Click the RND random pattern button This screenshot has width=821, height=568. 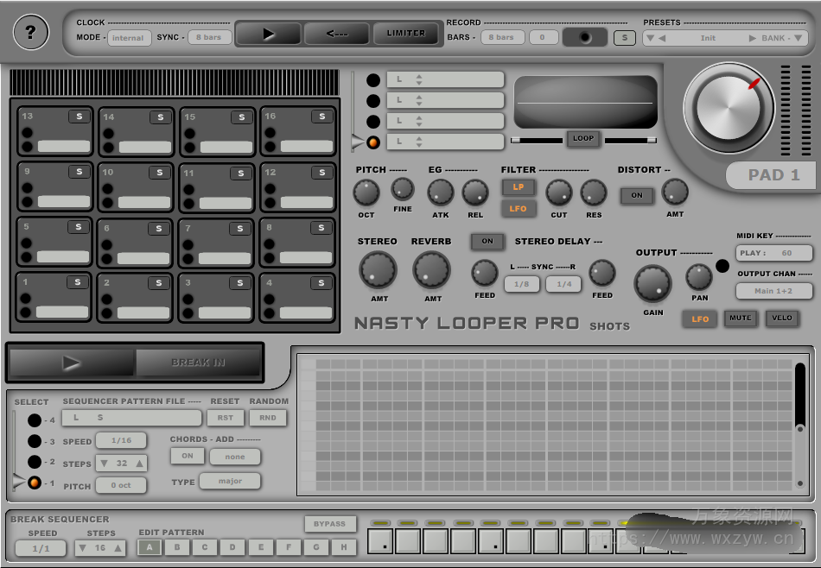268,418
